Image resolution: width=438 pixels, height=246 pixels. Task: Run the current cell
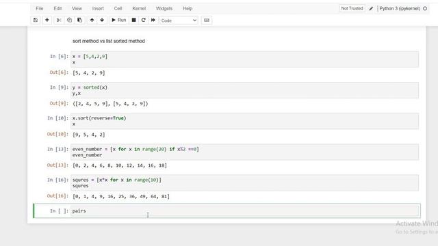click(x=119, y=20)
